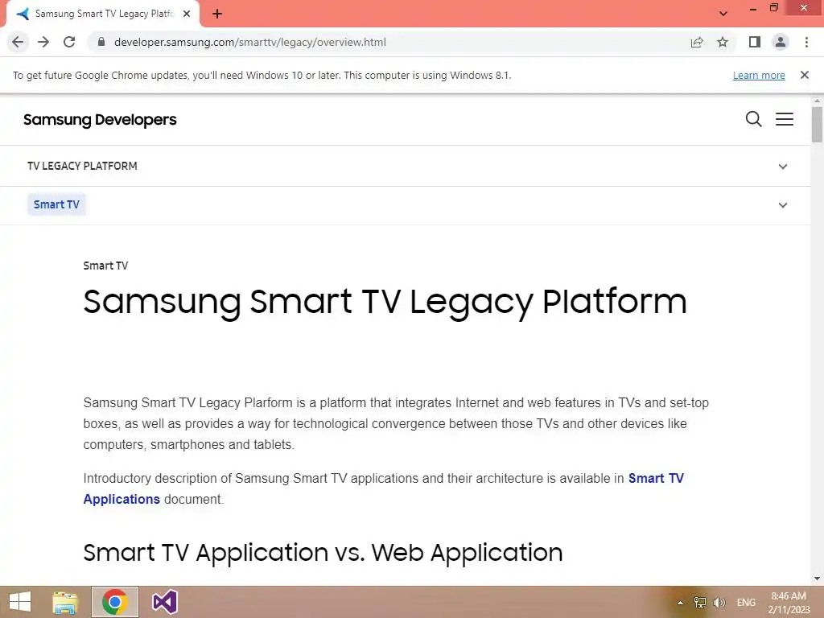The height and width of the screenshot is (618, 824).
Task: Expand the Smart TV submenu chevron
Action: pyautogui.click(x=782, y=205)
